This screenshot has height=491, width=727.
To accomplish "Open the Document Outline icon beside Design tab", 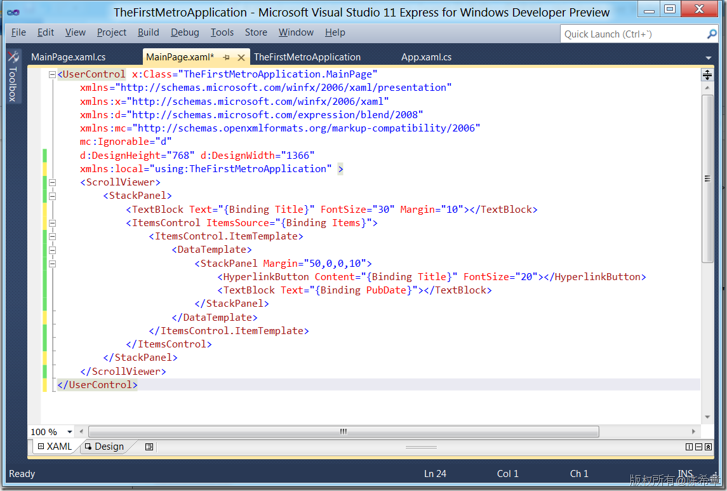I will click(149, 447).
